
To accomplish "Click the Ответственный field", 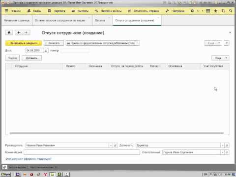I will [191, 152].
